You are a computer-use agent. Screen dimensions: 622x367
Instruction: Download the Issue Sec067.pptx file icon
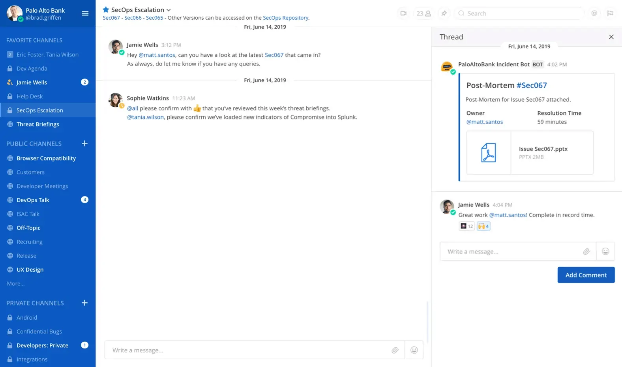(489, 153)
